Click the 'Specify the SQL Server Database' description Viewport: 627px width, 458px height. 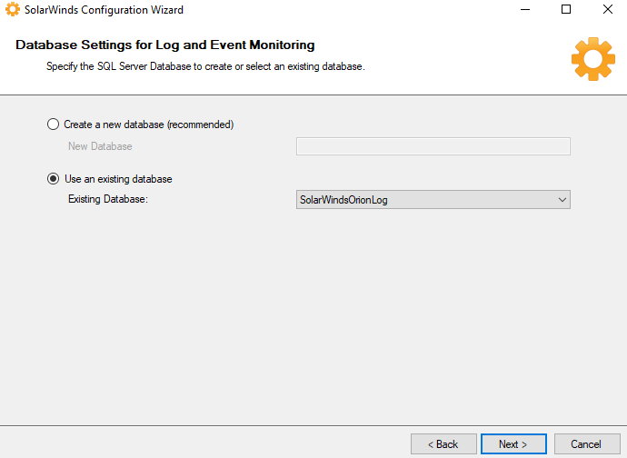coord(205,66)
